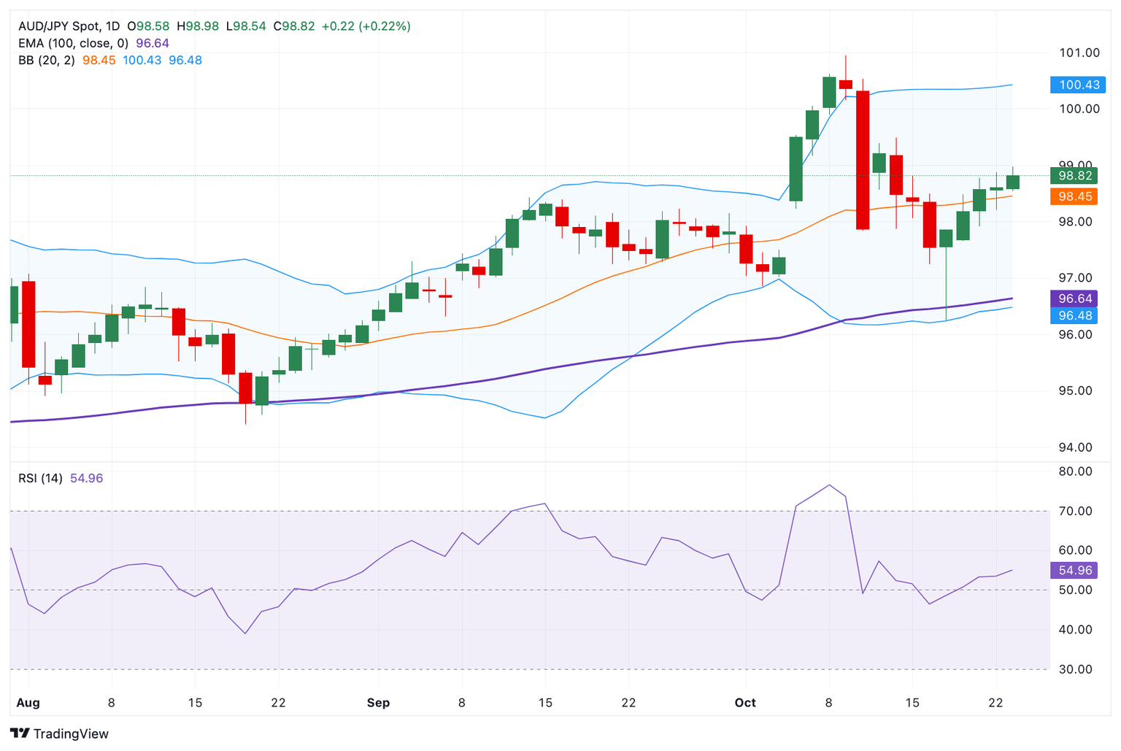Click the latest green candle on chart
The height and width of the screenshot is (751, 1121).
click(x=1012, y=182)
